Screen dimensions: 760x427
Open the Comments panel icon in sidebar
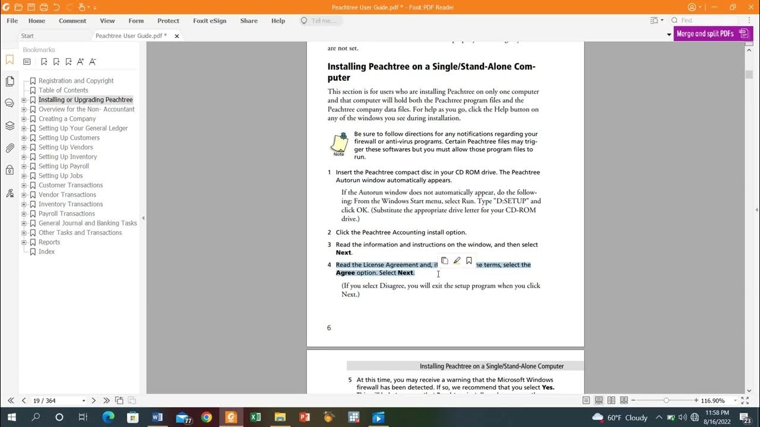9,103
